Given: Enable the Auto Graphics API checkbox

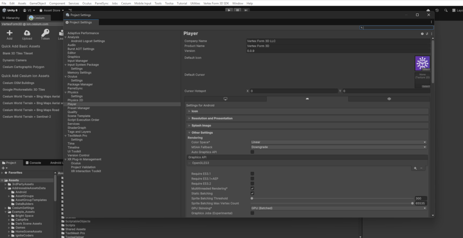Looking at the screenshot, I should (x=252, y=152).
